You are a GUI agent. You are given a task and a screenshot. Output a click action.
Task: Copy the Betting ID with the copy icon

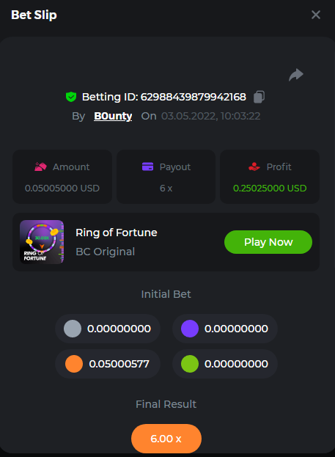point(259,97)
